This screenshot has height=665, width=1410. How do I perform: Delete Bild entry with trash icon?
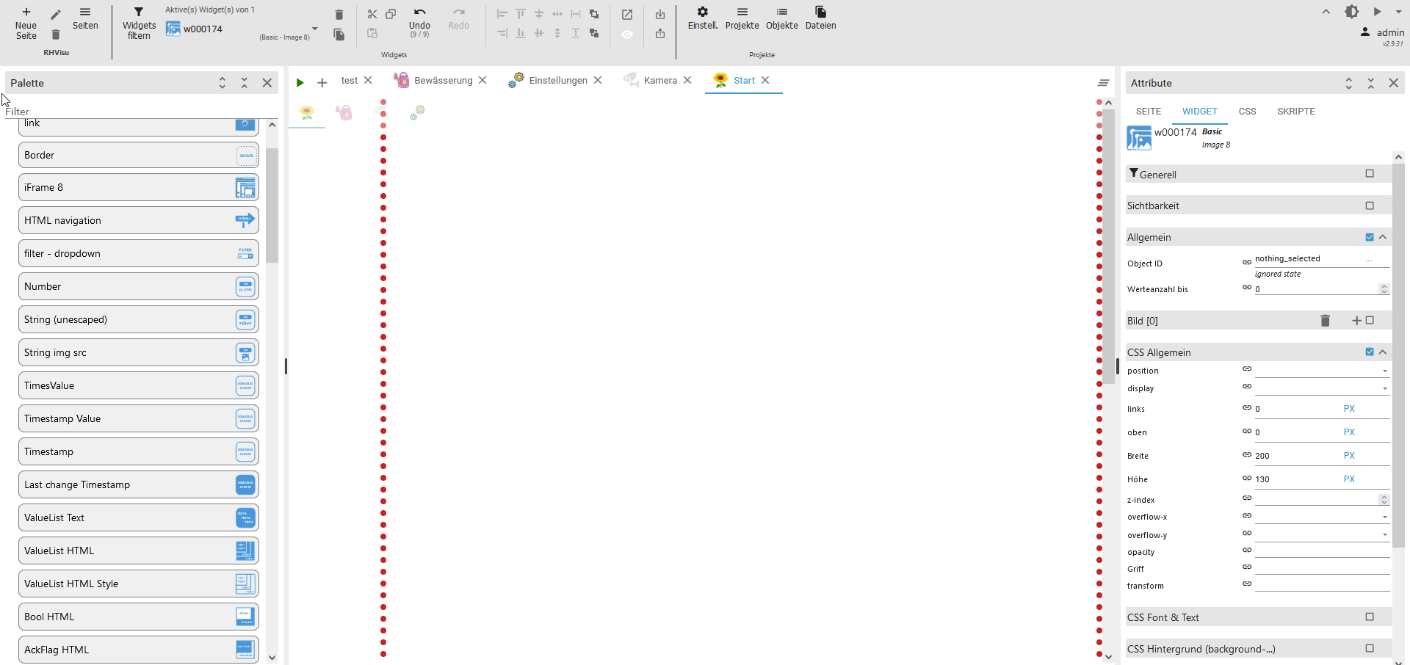[x=1325, y=321]
